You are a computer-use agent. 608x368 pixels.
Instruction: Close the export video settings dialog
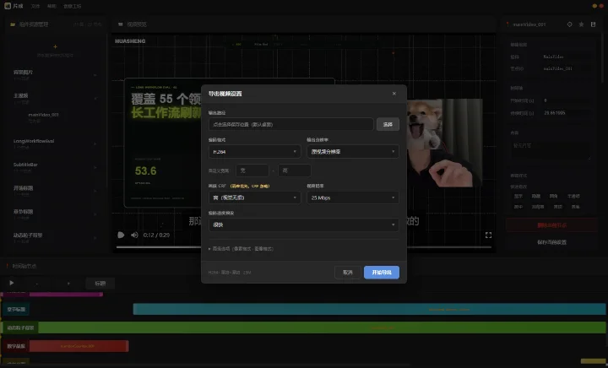[x=394, y=94]
